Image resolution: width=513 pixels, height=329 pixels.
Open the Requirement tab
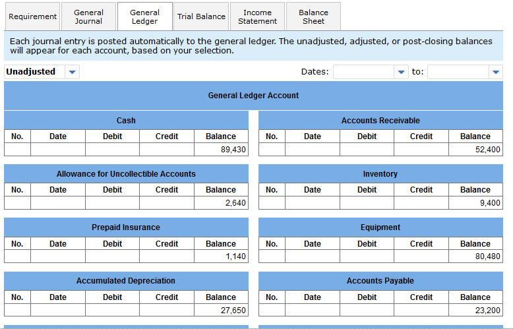pos(32,16)
